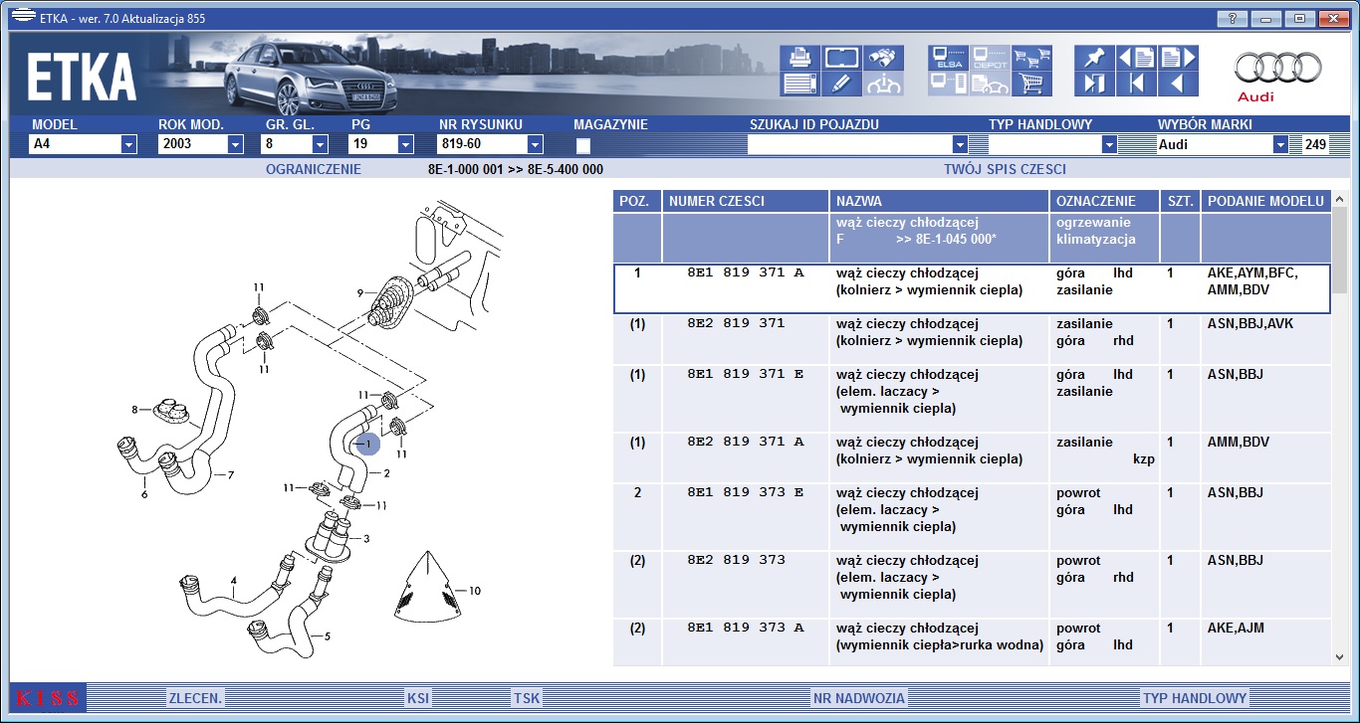Image resolution: width=1360 pixels, height=723 pixels.
Task: Click the 249 field next to brand selector
Action: pyautogui.click(x=1315, y=144)
